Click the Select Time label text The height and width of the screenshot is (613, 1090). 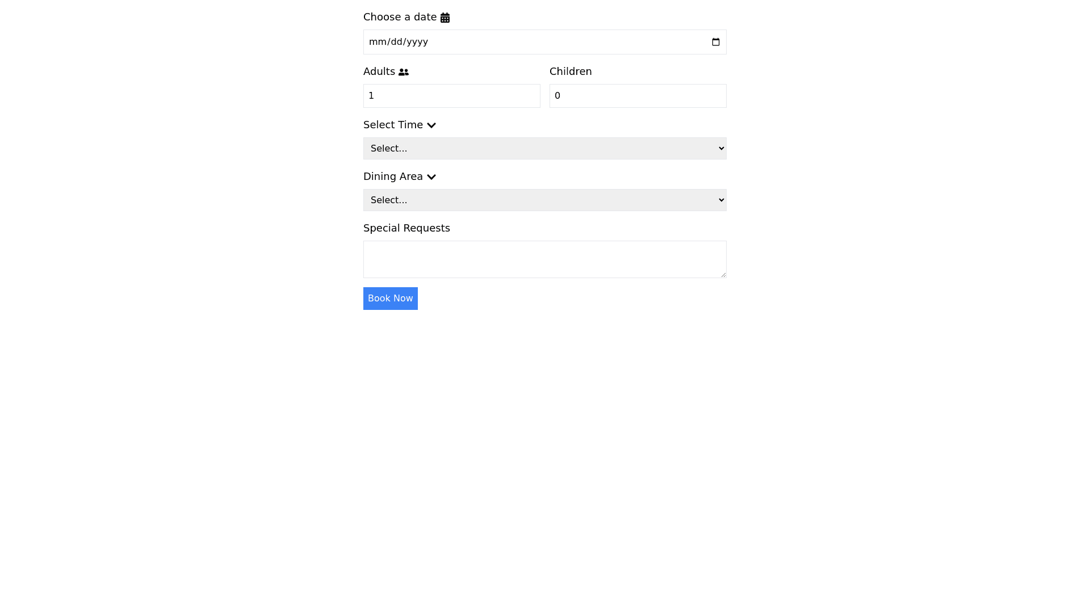(x=393, y=125)
